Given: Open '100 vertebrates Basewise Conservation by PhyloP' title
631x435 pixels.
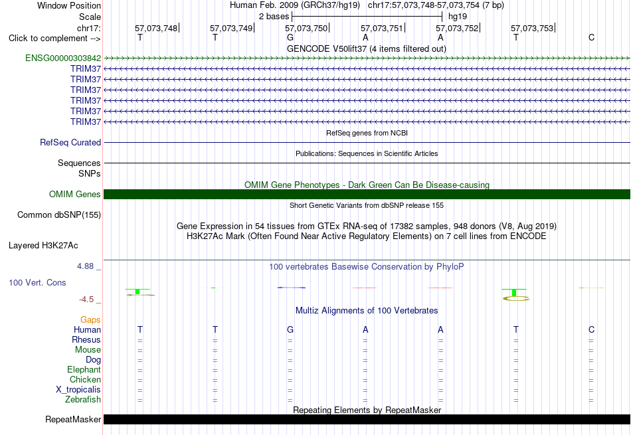Looking at the screenshot, I should coord(367,267).
